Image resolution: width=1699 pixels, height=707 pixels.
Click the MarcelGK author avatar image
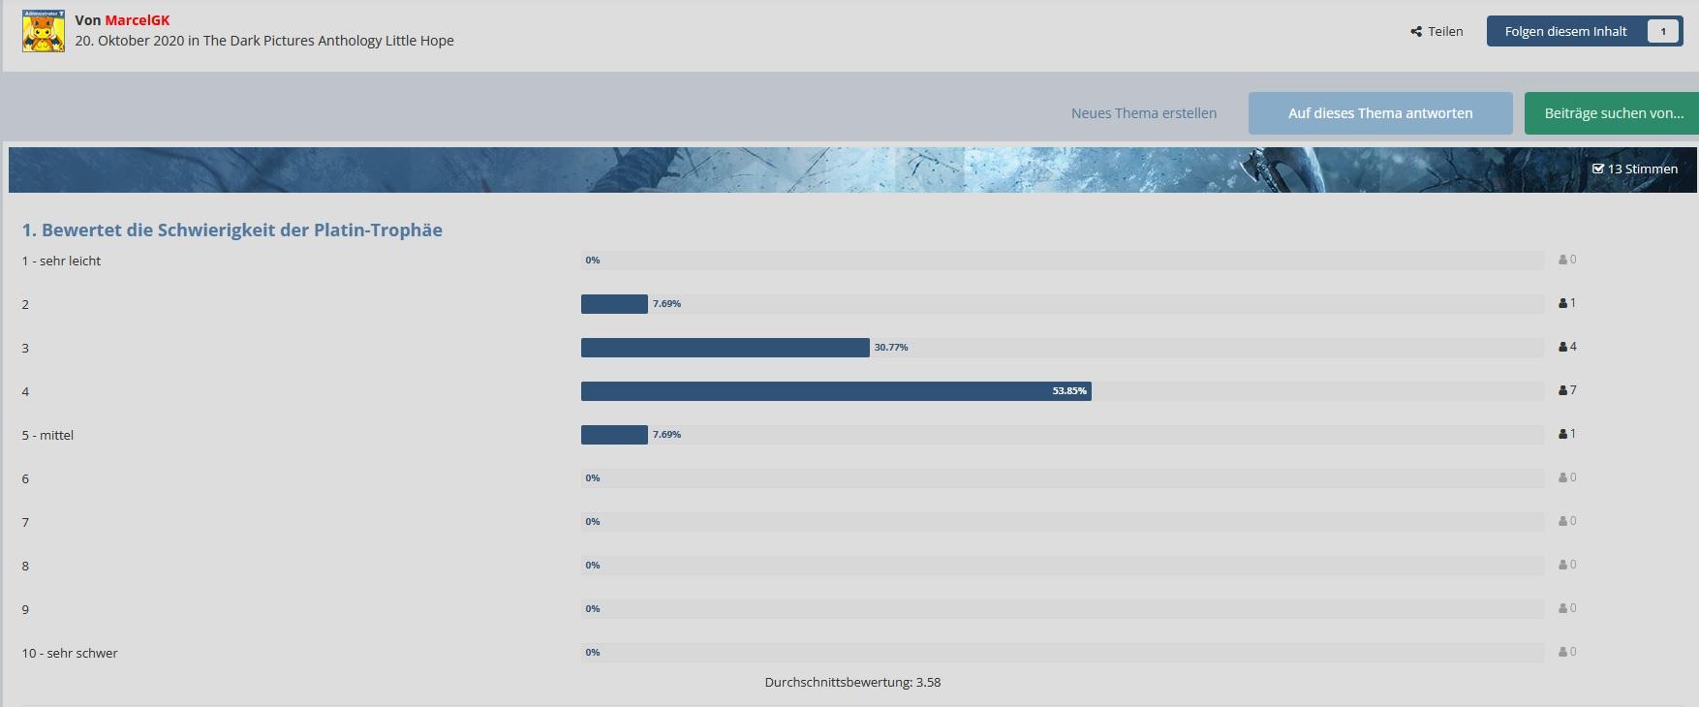(44, 31)
